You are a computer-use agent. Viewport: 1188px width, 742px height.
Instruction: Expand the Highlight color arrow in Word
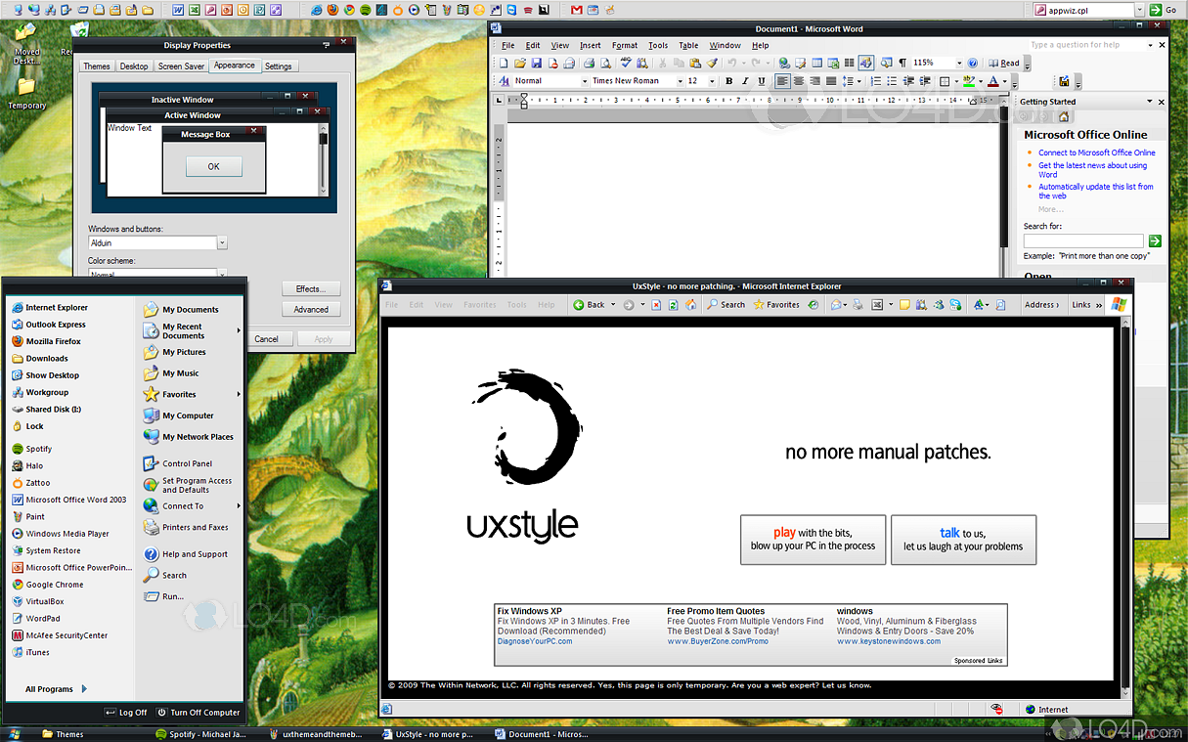tap(981, 81)
